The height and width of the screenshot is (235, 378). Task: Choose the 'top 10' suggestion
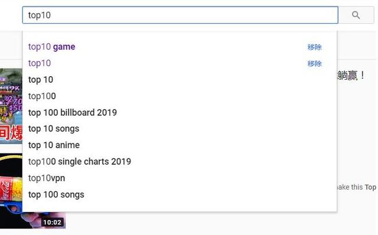180,80
